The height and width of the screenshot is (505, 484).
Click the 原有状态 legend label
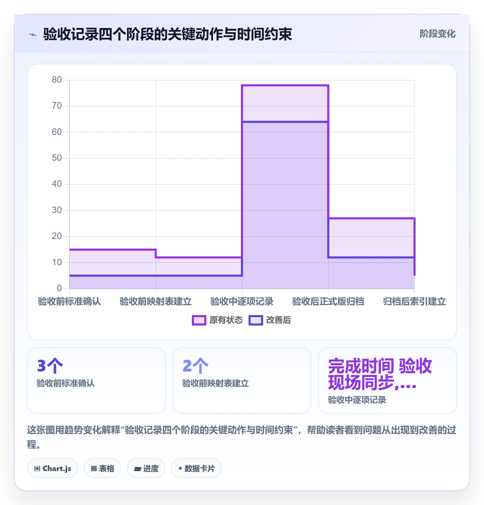coord(226,320)
